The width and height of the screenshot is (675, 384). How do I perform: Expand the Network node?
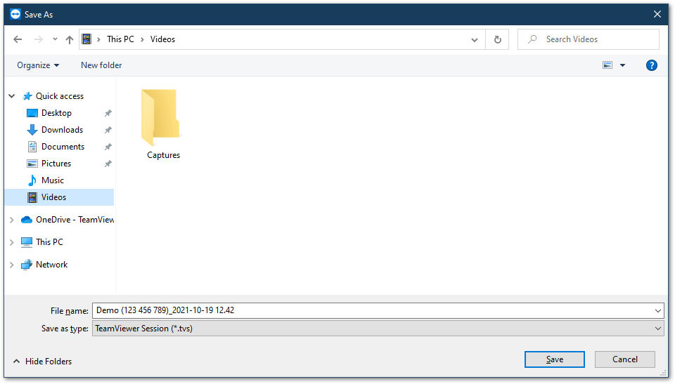12,265
